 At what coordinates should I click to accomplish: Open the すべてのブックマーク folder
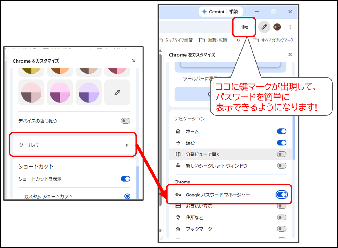coord(273,40)
